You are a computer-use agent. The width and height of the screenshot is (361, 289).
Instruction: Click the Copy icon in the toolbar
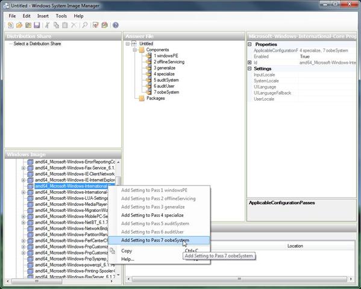point(56,25)
